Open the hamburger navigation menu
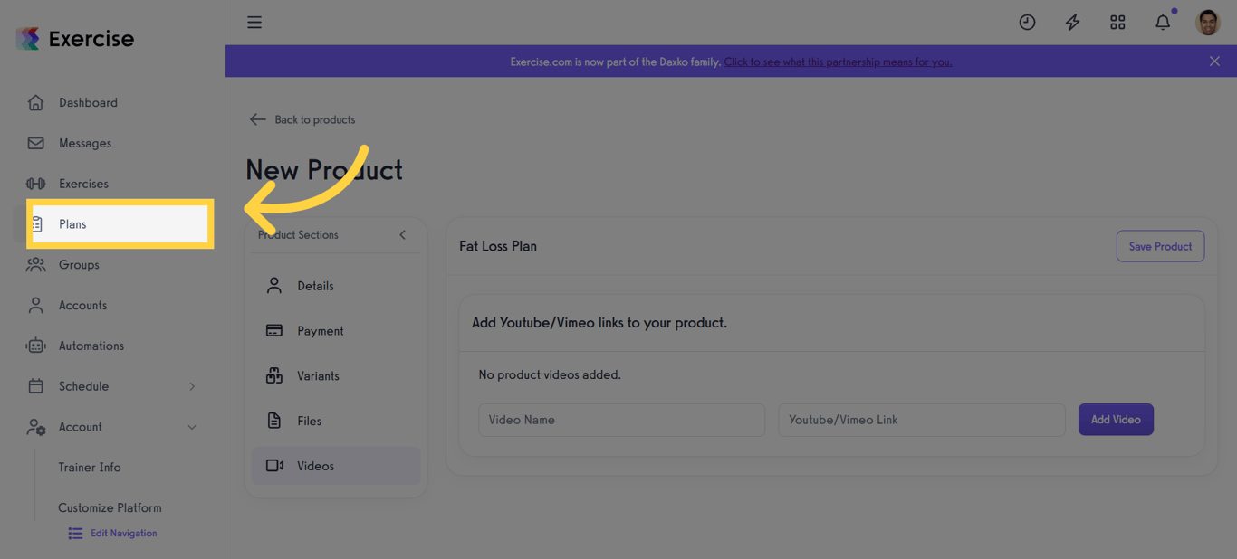 click(254, 22)
